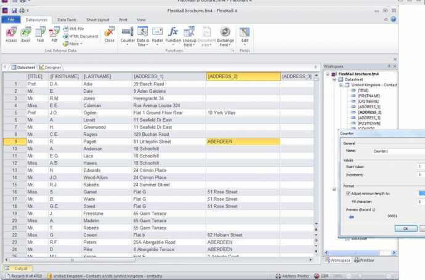
Task: Click the Close datasource icon
Action: (109, 34)
